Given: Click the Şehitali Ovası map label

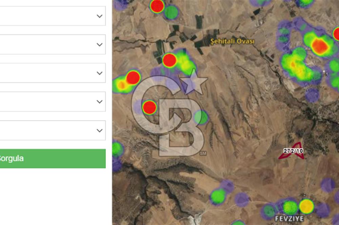Looking at the screenshot, I should coord(233,41).
